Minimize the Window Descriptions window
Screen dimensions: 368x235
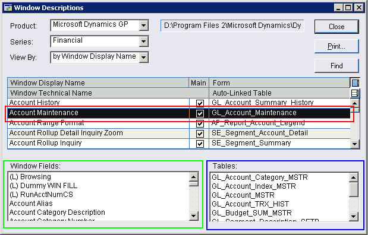click(x=338, y=8)
